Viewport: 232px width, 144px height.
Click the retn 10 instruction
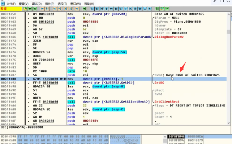[x=77, y=71]
